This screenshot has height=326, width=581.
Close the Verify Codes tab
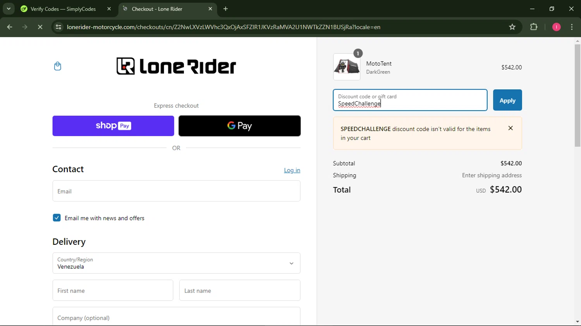coord(109,9)
